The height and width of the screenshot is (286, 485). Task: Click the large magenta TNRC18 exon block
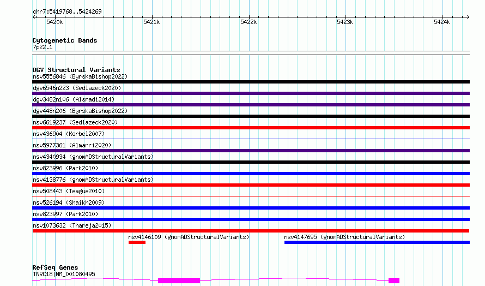tap(179, 281)
